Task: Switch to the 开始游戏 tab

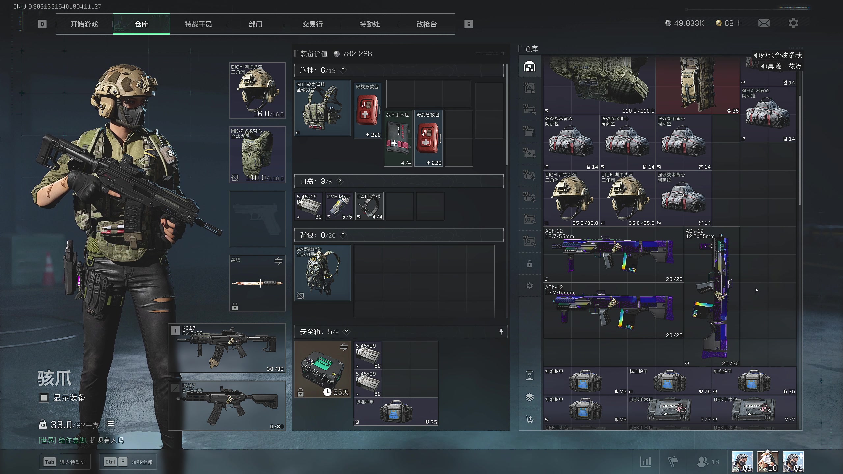Action: click(x=84, y=24)
